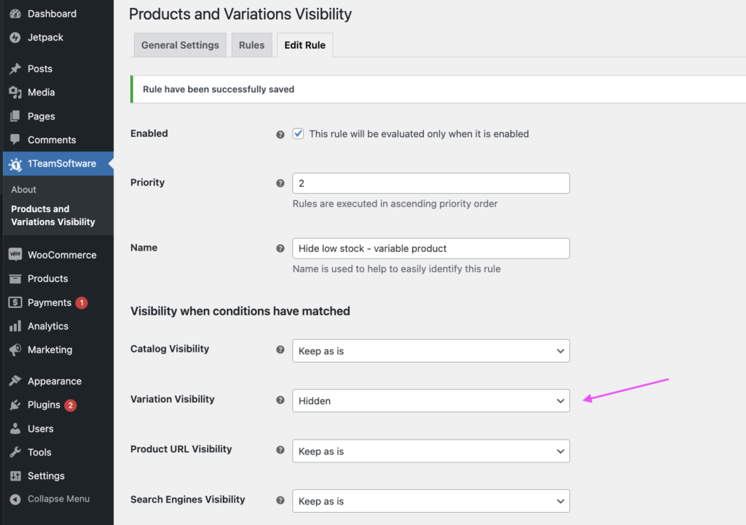Switch to the General Settings tab
This screenshot has height=525, width=746.
pyautogui.click(x=180, y=45)
